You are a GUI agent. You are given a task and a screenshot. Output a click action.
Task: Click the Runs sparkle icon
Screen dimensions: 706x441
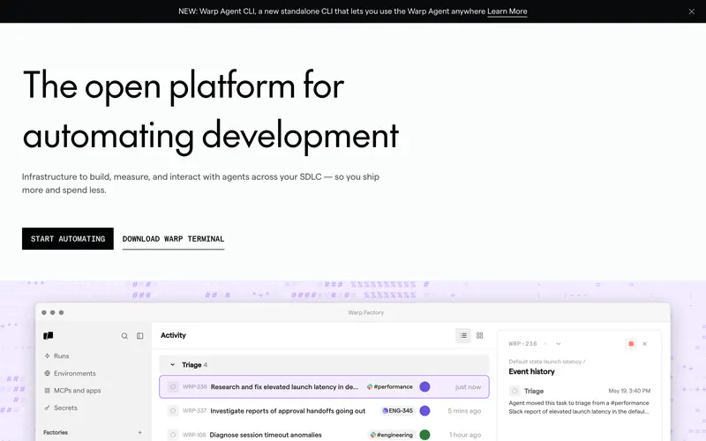point(47,356)
